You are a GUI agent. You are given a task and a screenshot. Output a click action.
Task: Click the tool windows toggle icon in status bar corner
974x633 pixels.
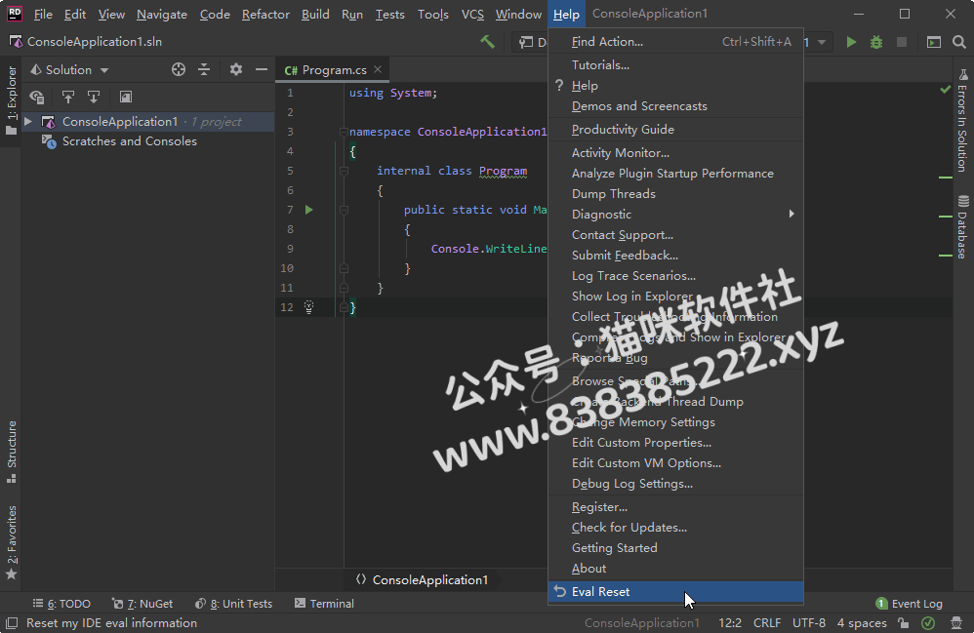12,623
